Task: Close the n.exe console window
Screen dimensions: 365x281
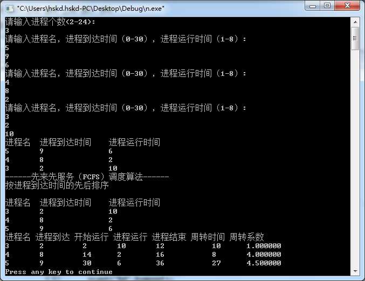Action: [347, 6]
